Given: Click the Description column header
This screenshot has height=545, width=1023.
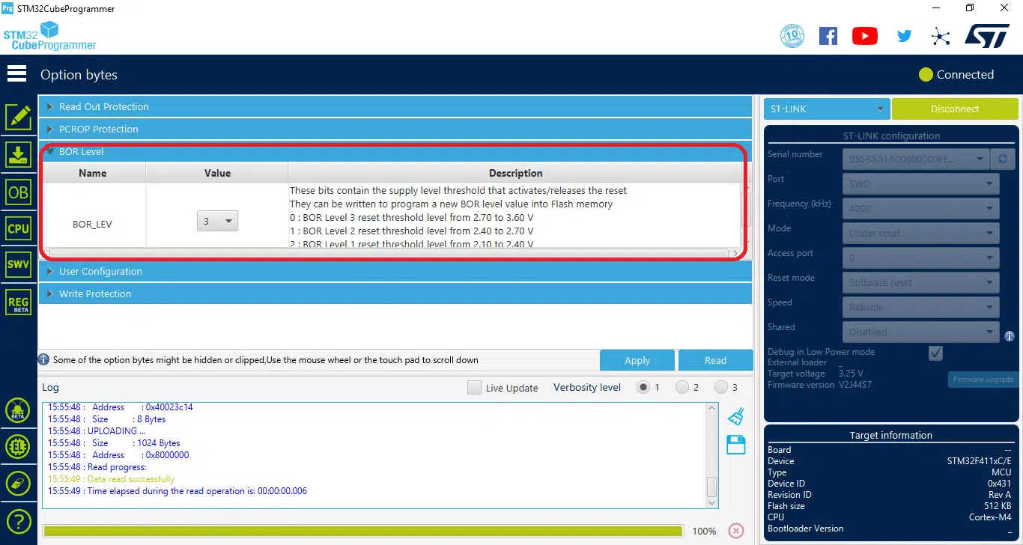Looking at the screenshot, I should (x=515, y=173).
